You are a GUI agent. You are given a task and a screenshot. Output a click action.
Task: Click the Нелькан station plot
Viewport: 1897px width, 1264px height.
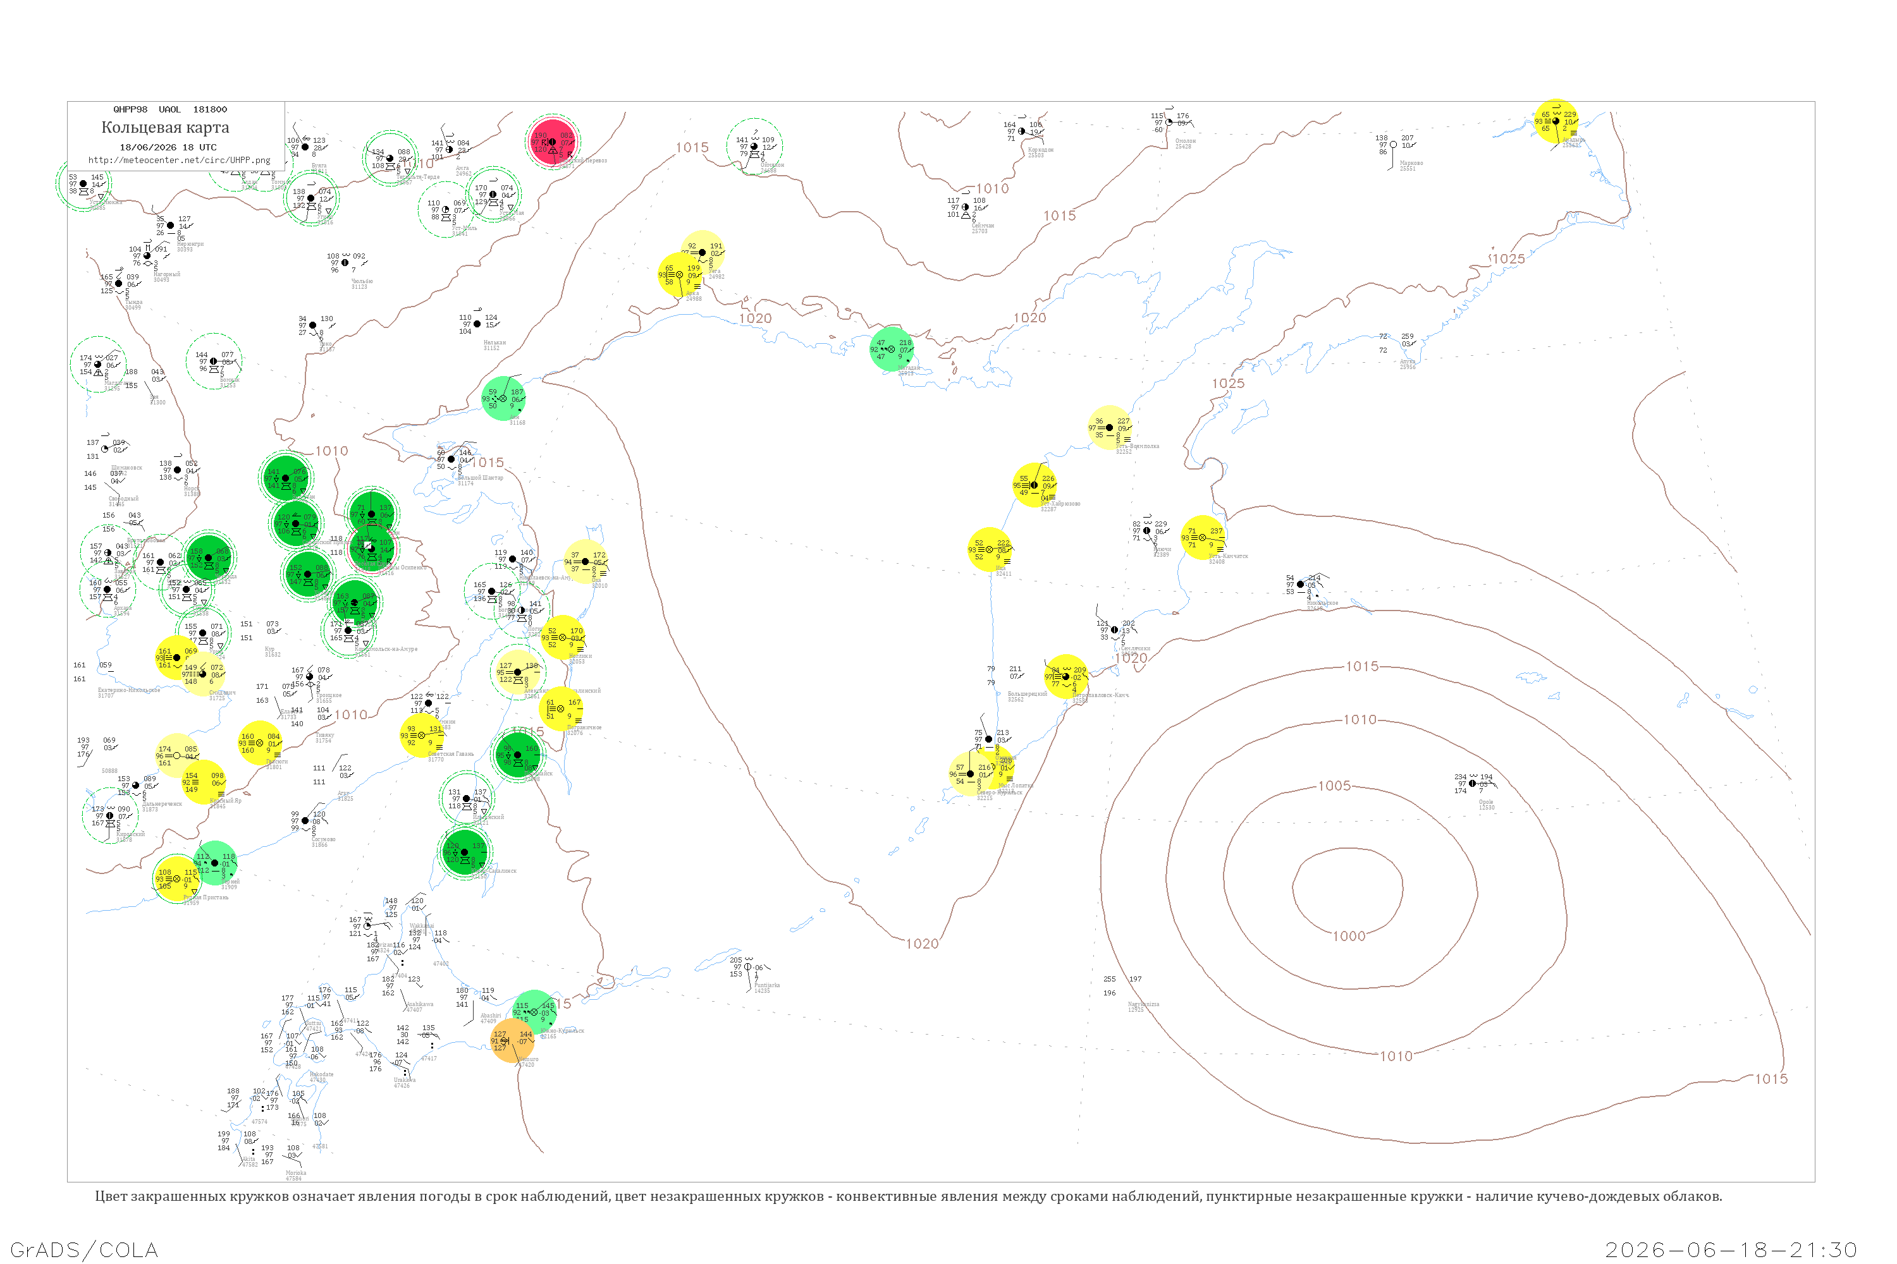pos(477,324)
